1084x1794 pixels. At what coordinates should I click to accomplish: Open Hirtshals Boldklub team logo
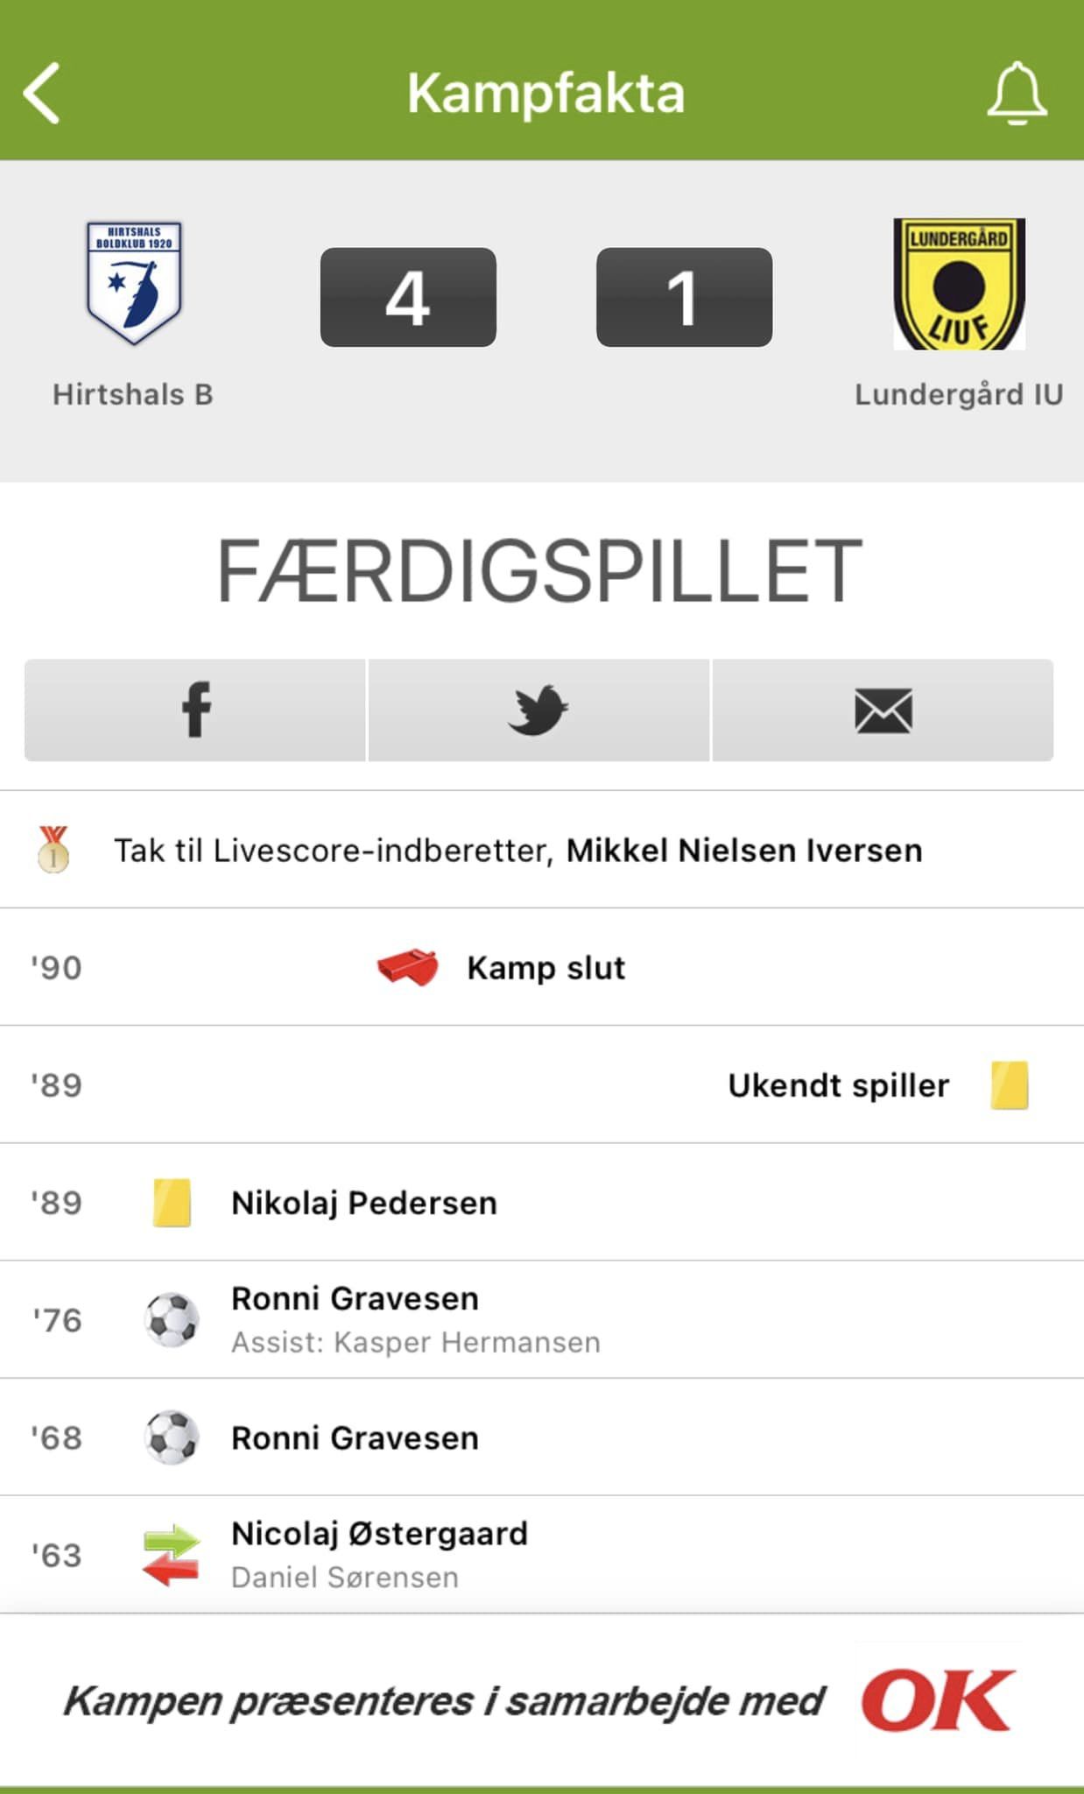coord(134,283)
